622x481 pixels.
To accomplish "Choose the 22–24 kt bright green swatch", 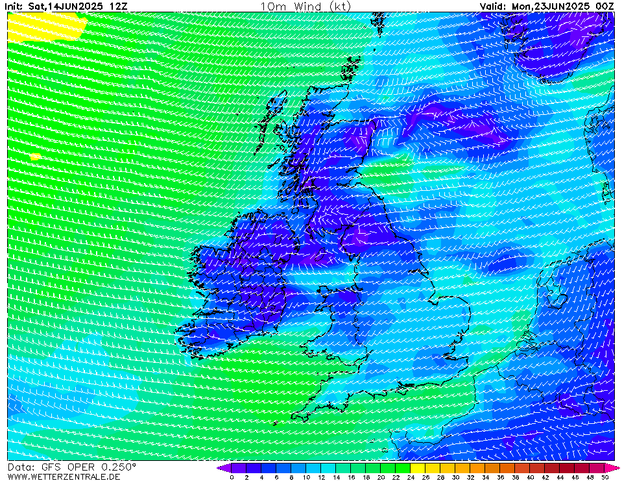I will [x=403, y=467].
